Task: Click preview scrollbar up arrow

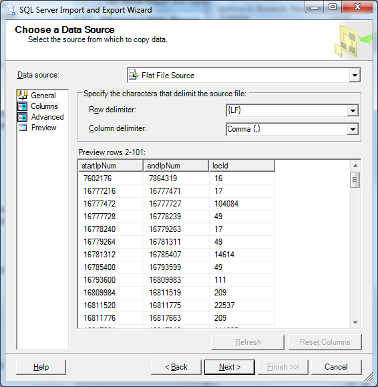Action: coord(355,166)
